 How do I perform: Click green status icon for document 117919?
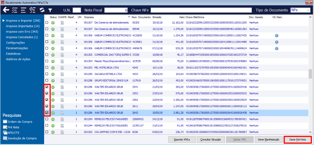point(53,81)
